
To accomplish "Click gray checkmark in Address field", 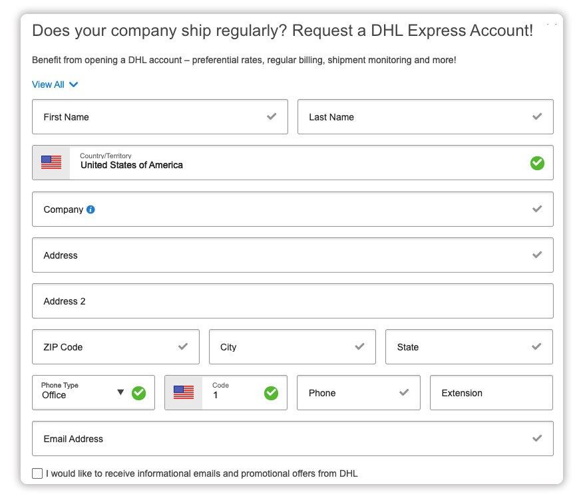I will pyautogui.click(x=537, y=255).
